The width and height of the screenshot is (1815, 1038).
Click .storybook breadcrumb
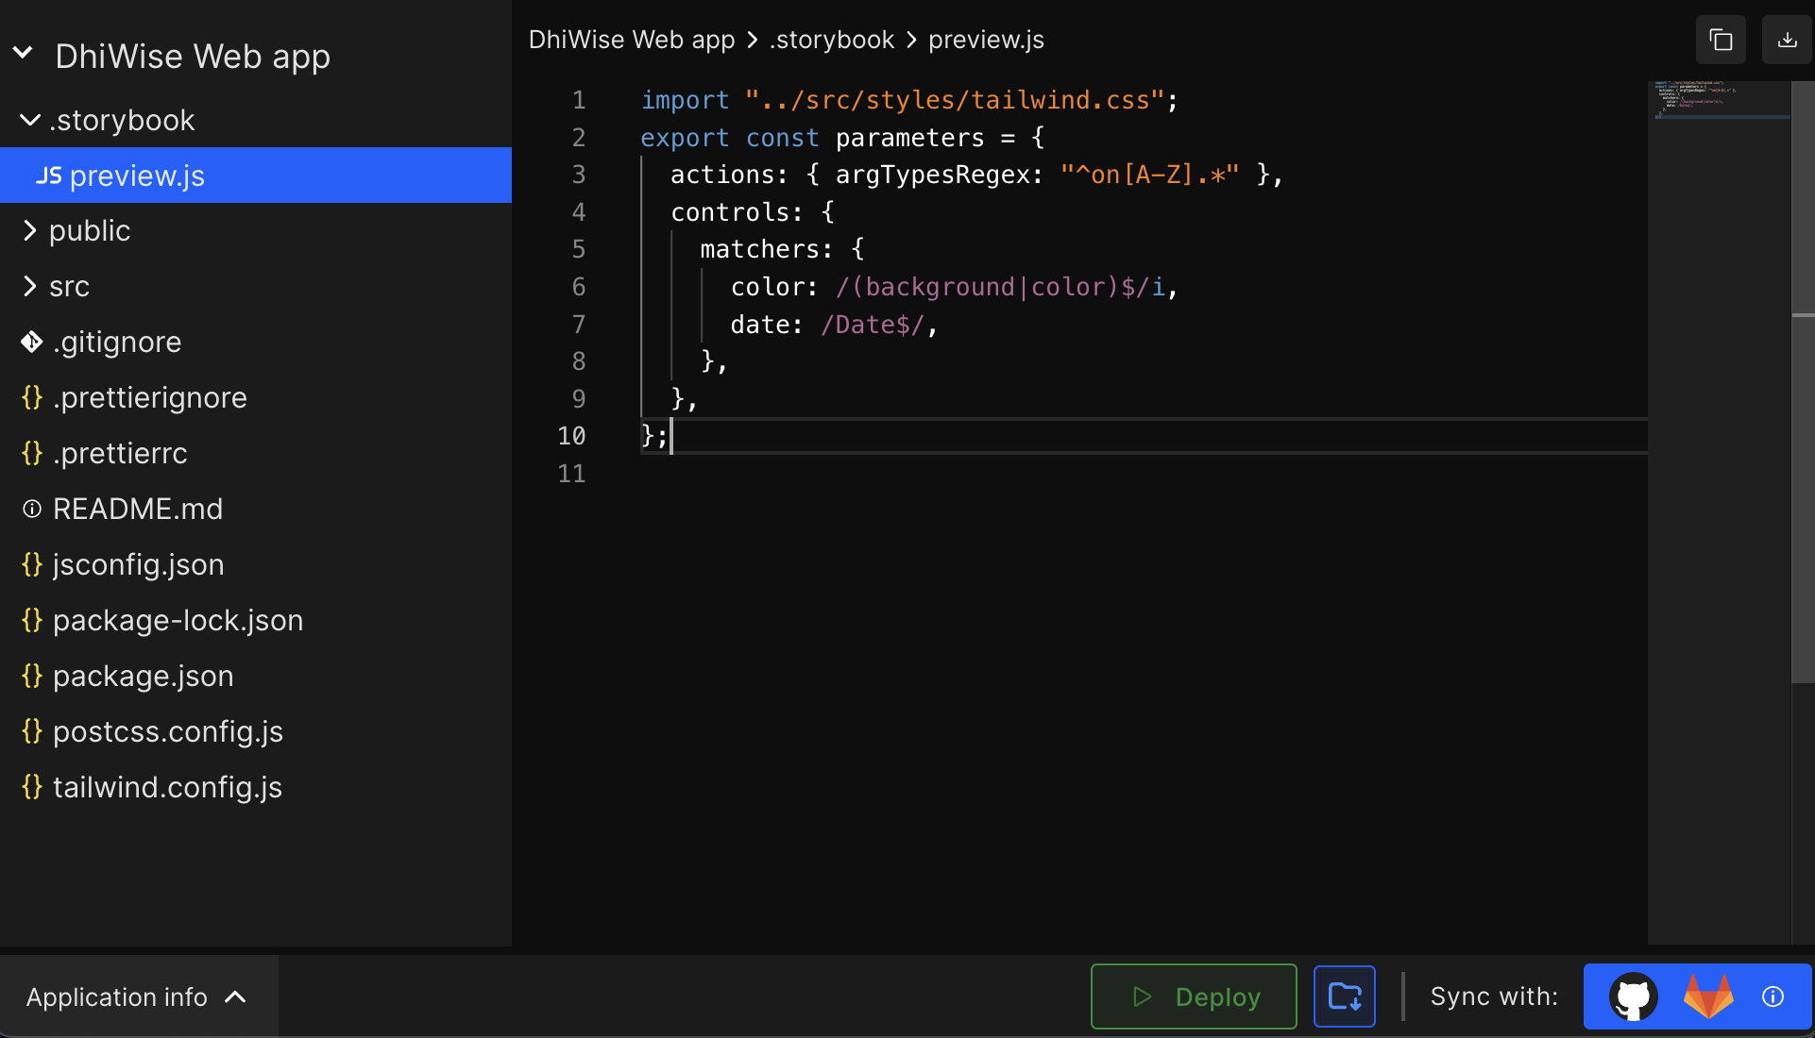[831, 40]
